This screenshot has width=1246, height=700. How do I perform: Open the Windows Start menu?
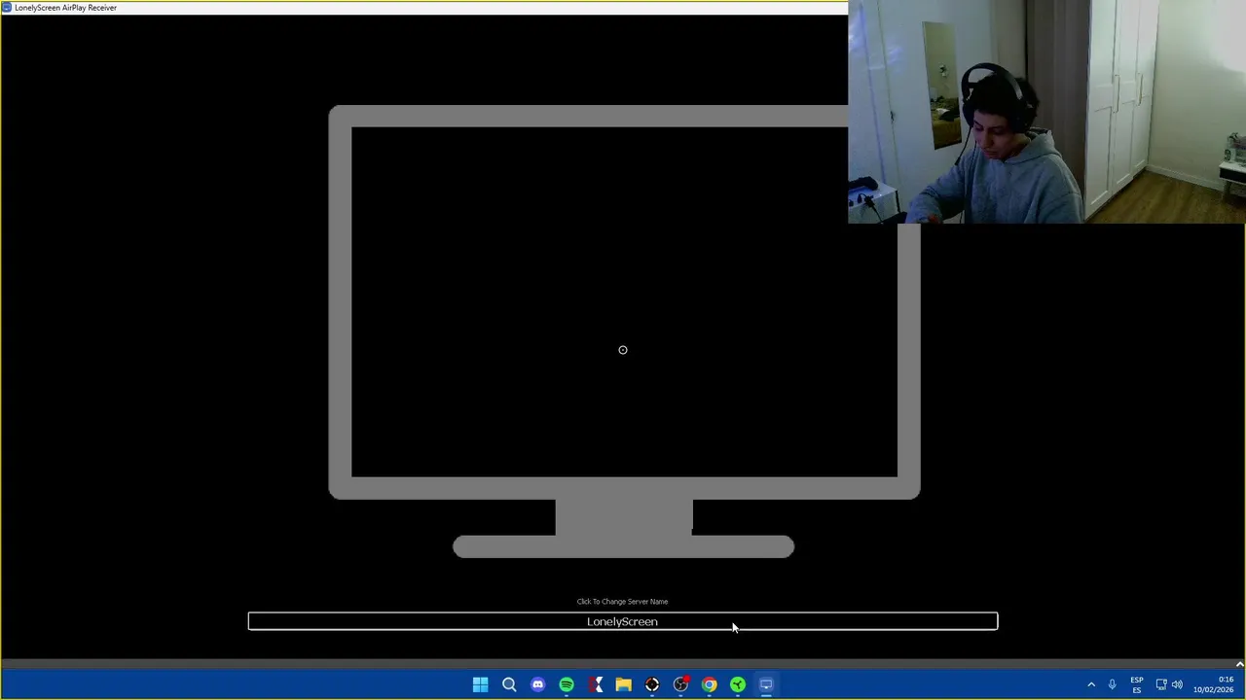tap(480, 684)
